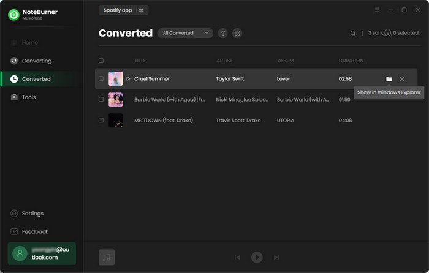Image resolution: width=429 pixels, height=273 pixels.
Task: Click the Barbie World album art thumbnail
Action: coord(115,100)
